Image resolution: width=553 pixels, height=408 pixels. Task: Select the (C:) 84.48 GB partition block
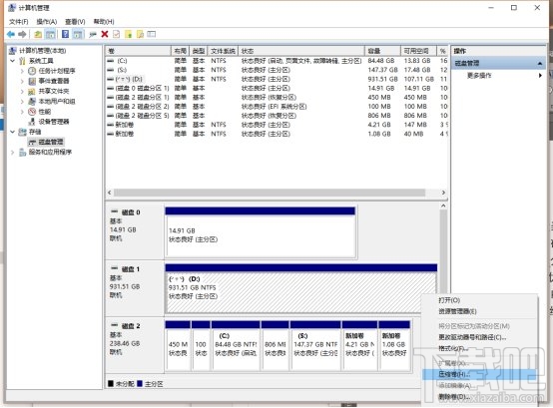pyautogui.click(x=236, y=346)
